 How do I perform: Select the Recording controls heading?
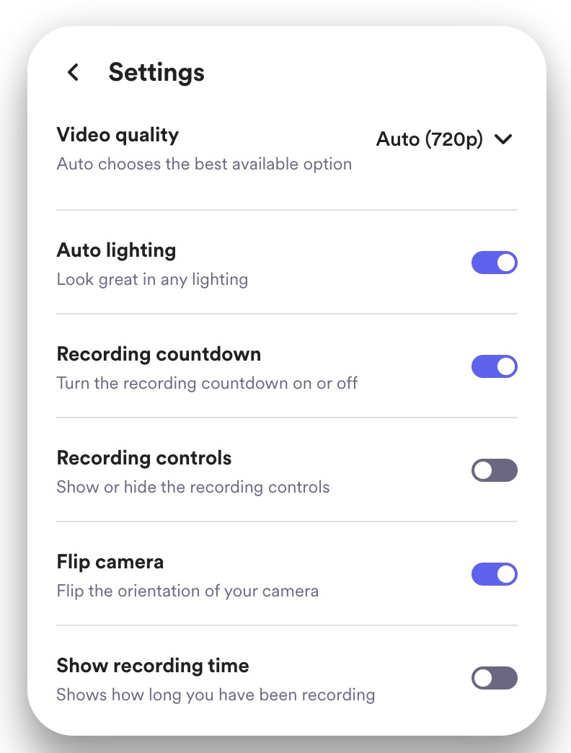pyautogui.click(x=144, y=458)
